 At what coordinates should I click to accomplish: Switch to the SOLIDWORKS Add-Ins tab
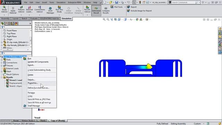(x=50, y=18)
